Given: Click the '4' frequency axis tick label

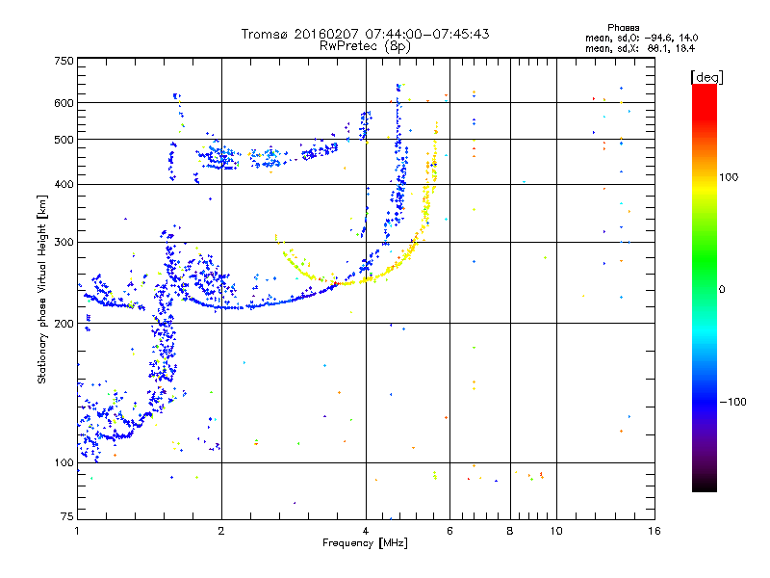Looking at the screenshot, I should [x=366, y=531].
